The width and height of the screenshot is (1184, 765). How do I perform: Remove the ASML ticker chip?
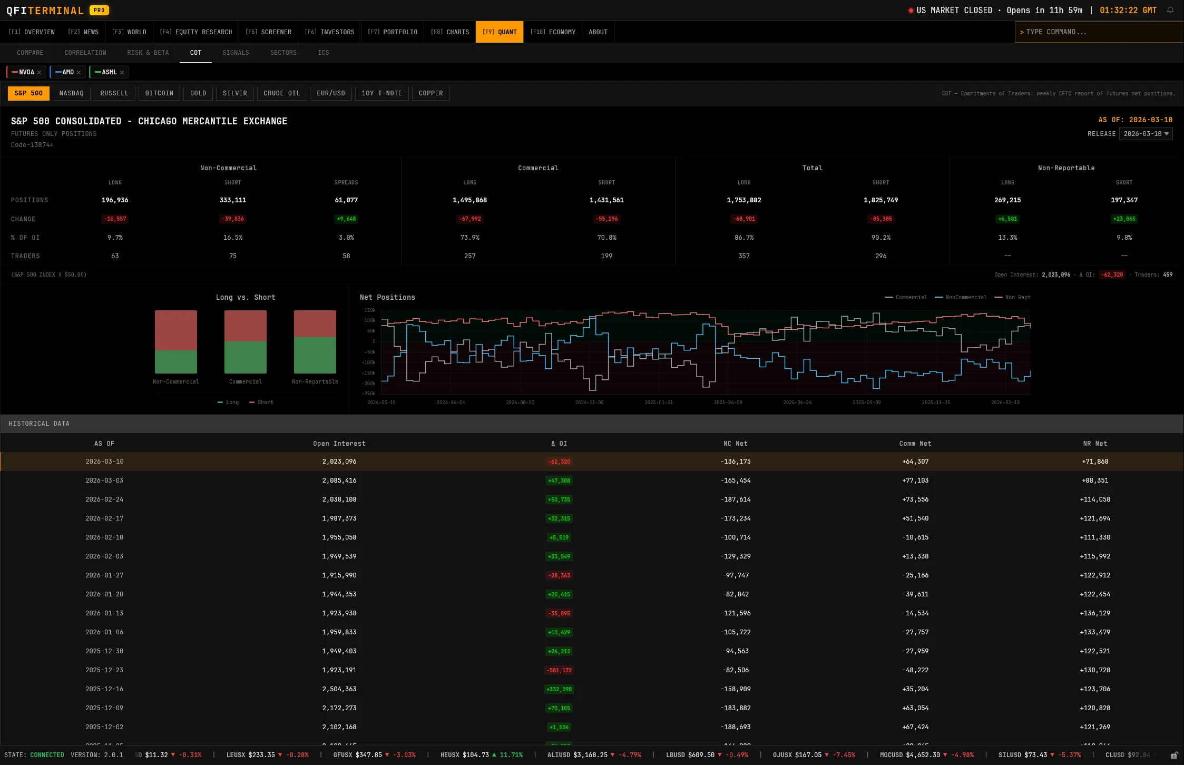122,73
